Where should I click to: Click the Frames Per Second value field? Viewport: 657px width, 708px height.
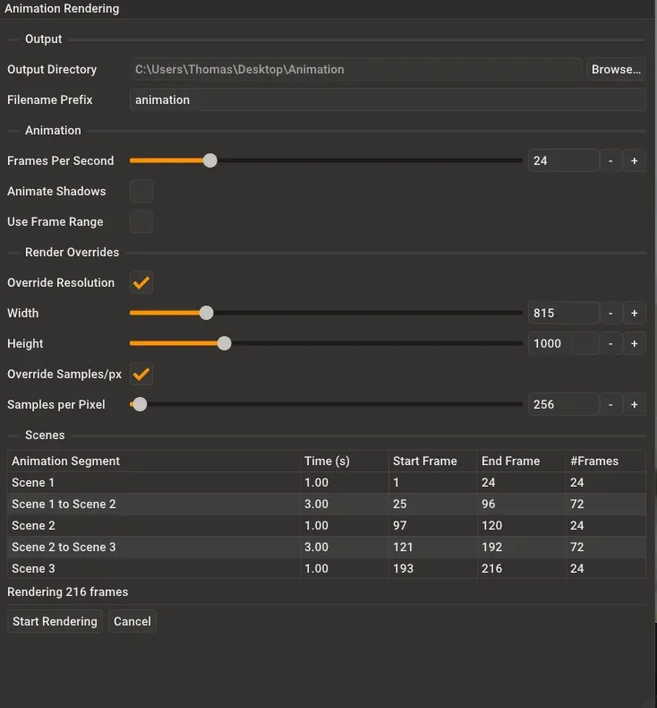563,160
